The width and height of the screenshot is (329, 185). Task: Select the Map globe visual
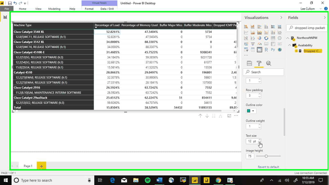(x=279, y=38)
